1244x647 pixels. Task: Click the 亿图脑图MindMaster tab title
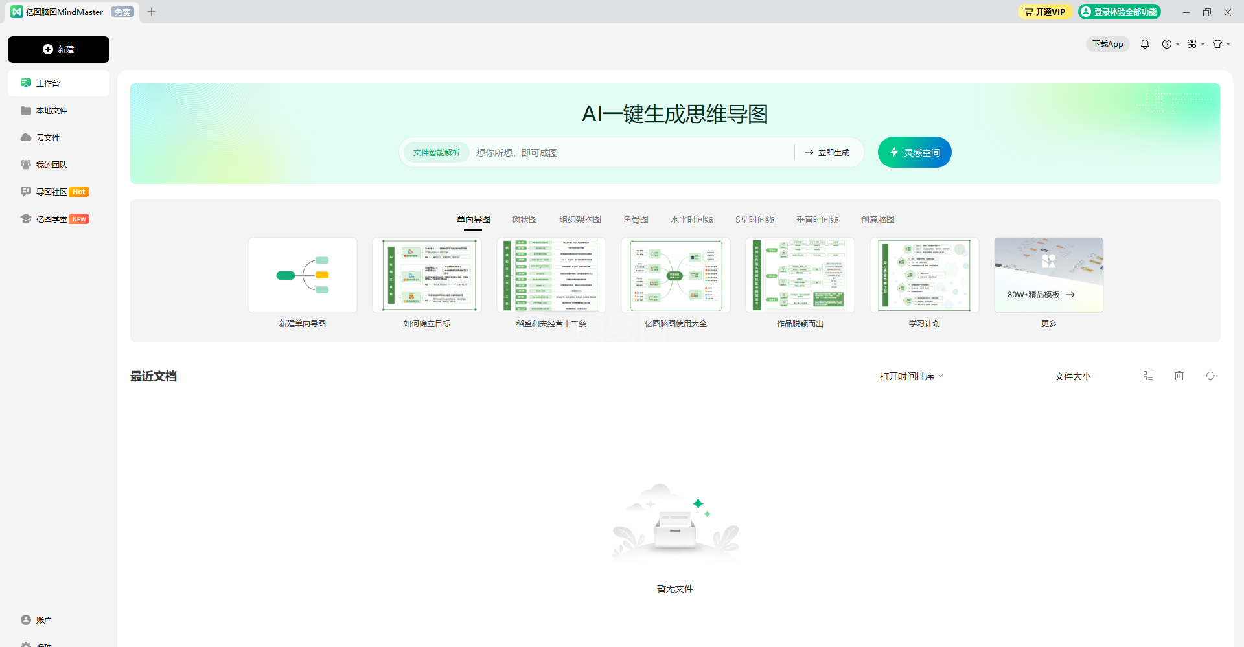point(64,12)
